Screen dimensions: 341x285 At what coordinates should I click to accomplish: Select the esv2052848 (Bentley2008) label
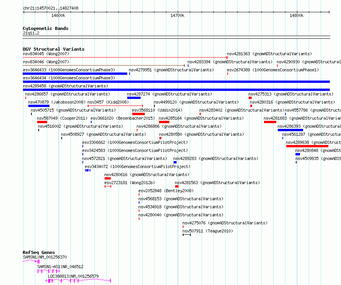tap(166, 191)
